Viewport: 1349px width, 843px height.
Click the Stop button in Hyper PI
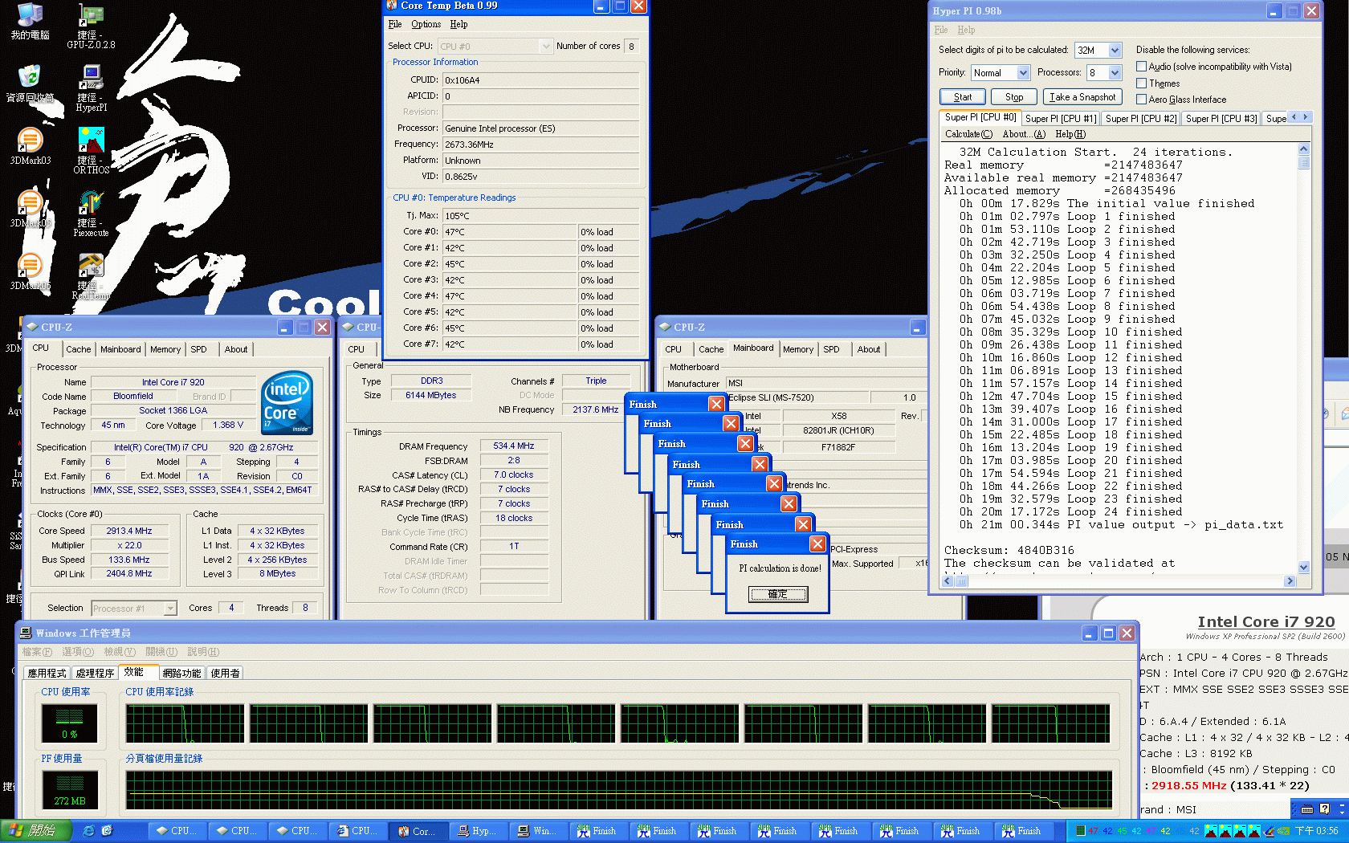click(x=1014, y=97)
